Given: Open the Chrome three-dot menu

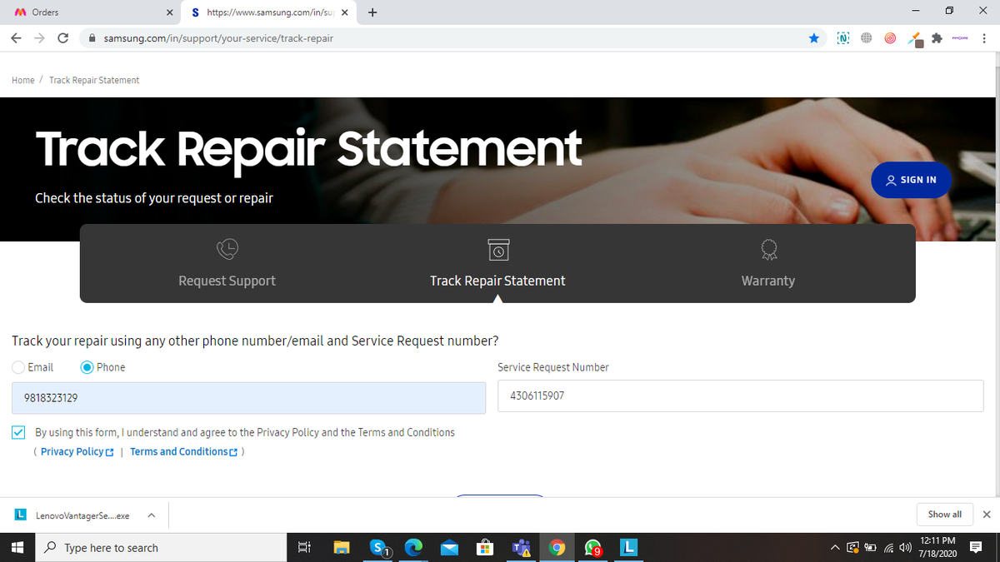Looking at the screenshot, I should [984, 38].
